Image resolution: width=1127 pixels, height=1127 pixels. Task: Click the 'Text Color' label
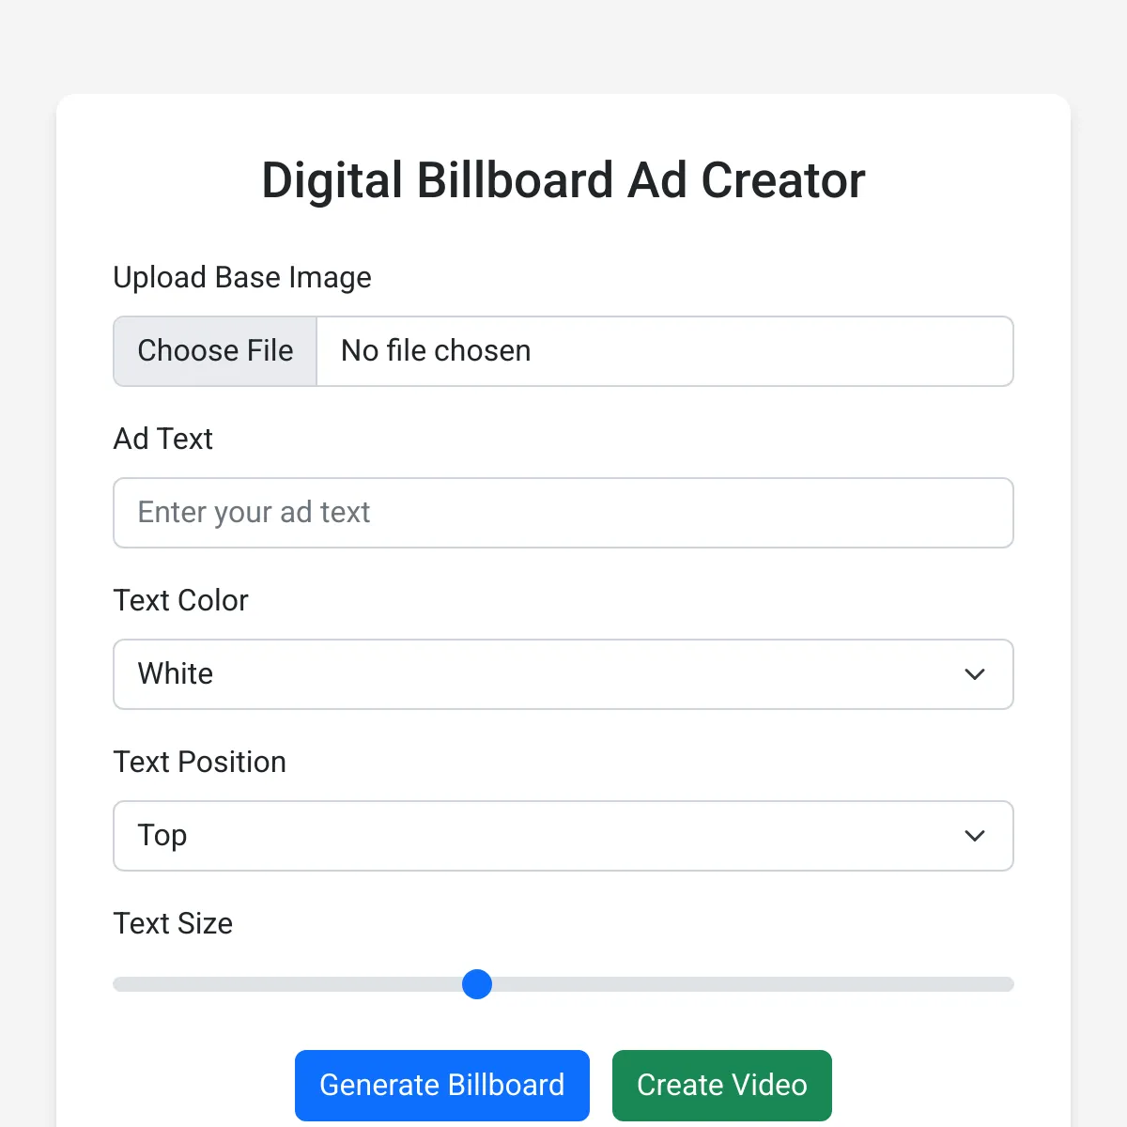point(181,601)
